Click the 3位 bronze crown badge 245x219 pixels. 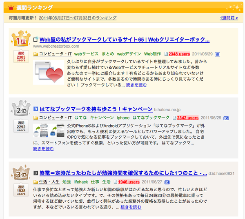[21, 172]
